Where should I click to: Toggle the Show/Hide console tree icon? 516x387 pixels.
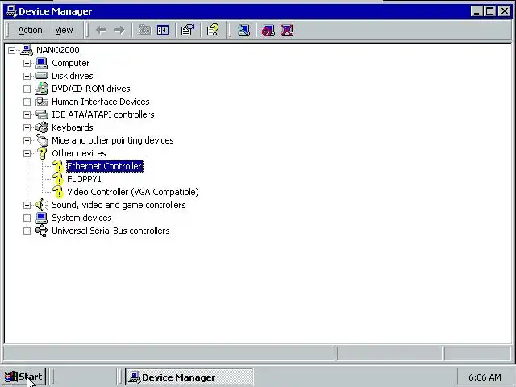point(163,31)
